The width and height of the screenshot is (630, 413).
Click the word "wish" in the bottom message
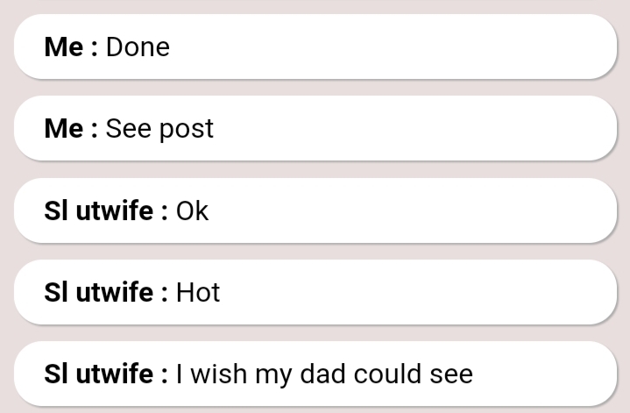218,374
